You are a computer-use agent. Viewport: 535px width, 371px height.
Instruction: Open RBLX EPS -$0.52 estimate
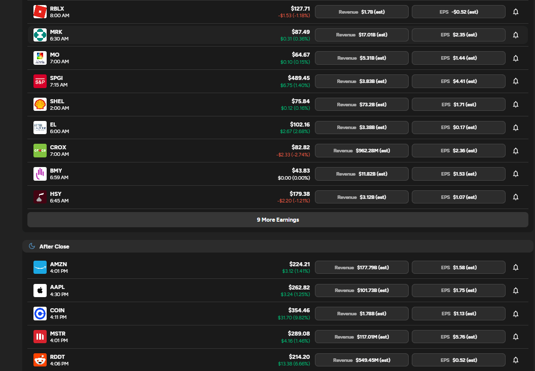458,12
